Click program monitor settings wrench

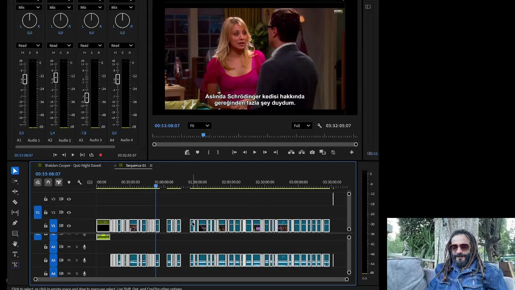pos(319,126)
